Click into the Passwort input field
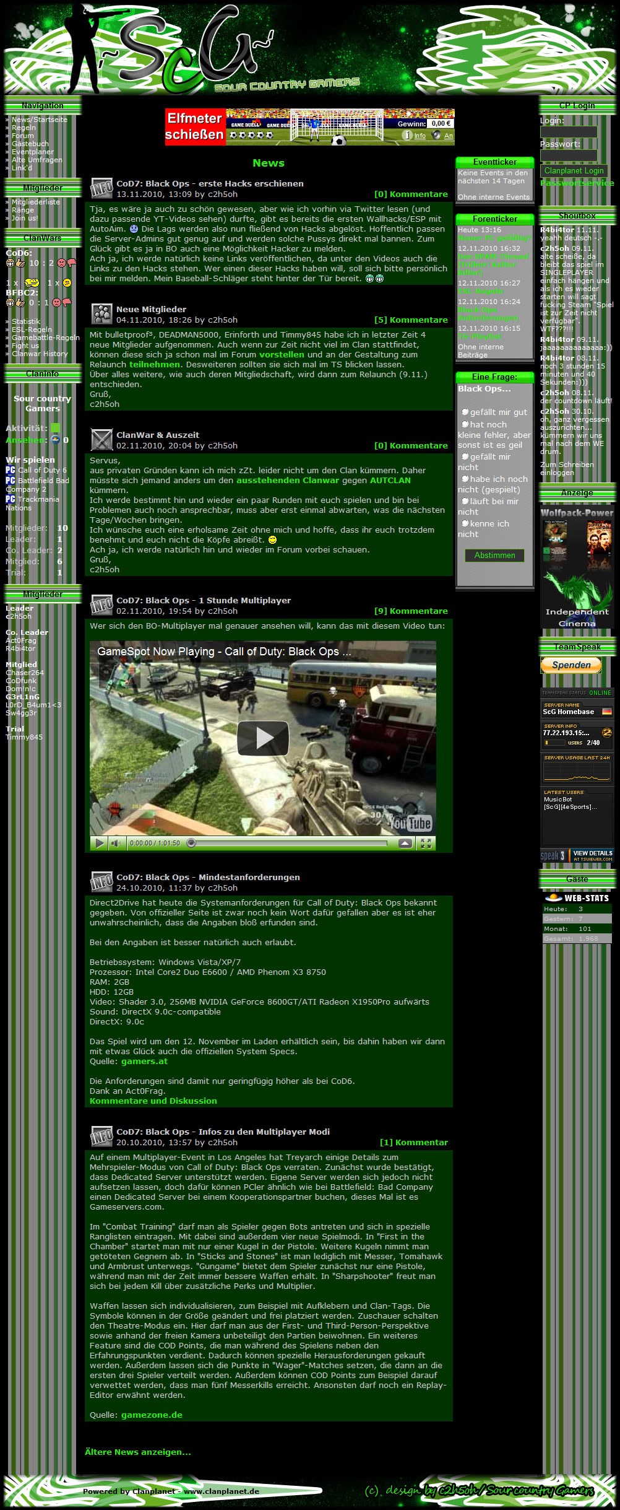Screen dimensions: 620x1510 tap(568, 155)
